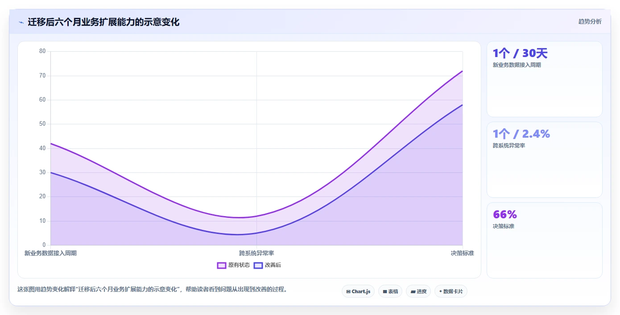This screenshot has height=315, width=620.
Task: Open the 1个 / 30天 metric card
Action: [545, 79]
